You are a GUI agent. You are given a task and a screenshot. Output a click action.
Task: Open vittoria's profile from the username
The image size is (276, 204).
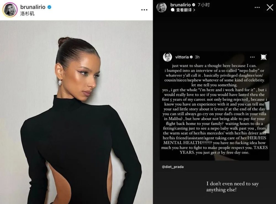coord(182,57)
